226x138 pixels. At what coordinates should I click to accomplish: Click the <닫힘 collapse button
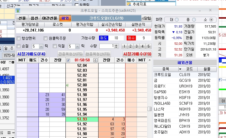[x=146, y=18]
